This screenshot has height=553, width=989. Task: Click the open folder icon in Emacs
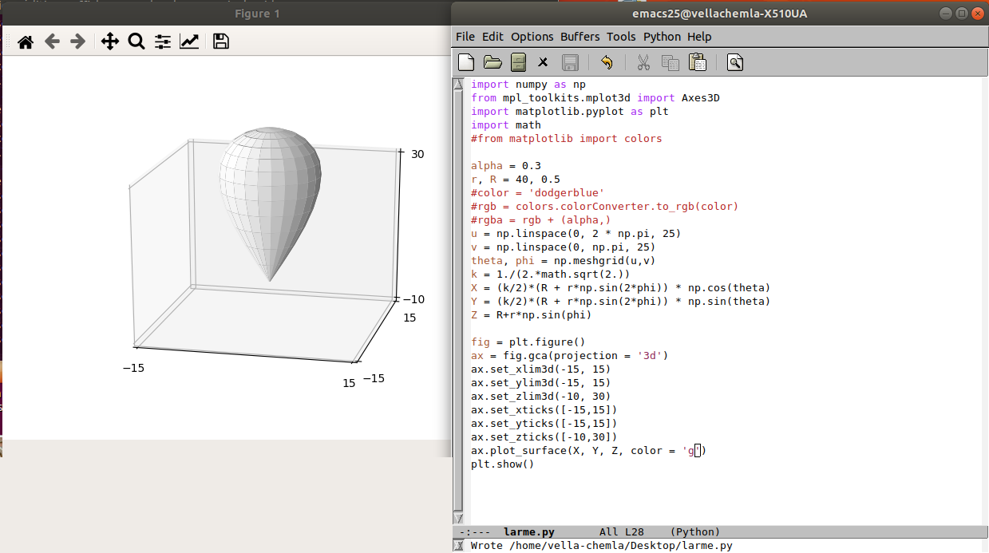493,62
